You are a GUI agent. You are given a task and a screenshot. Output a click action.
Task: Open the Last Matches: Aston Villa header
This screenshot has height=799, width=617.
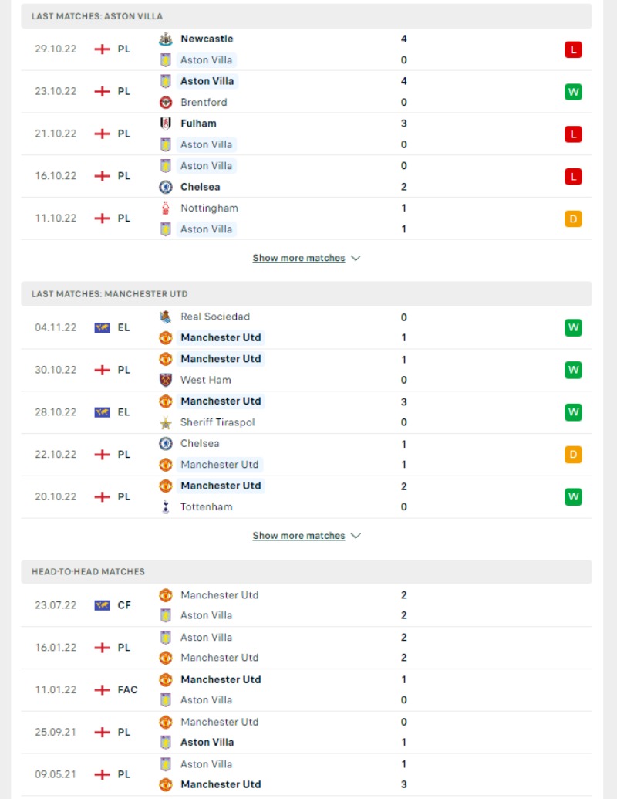pyautogui.click(x=306, y=16)
